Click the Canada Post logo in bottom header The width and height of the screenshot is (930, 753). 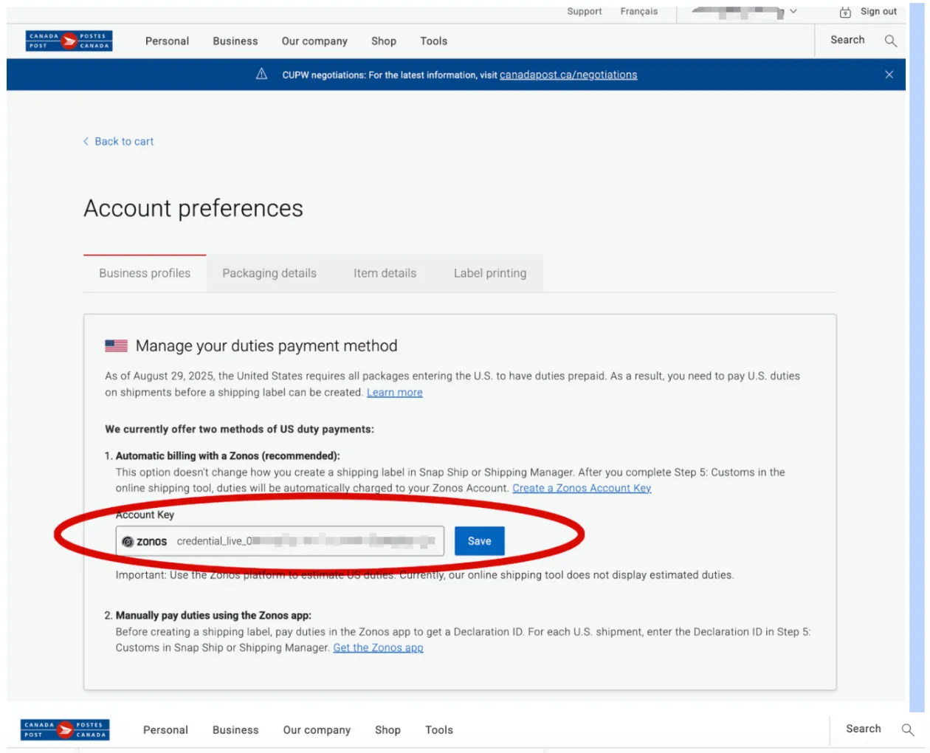pyautogui.click(x=65, y=729)
